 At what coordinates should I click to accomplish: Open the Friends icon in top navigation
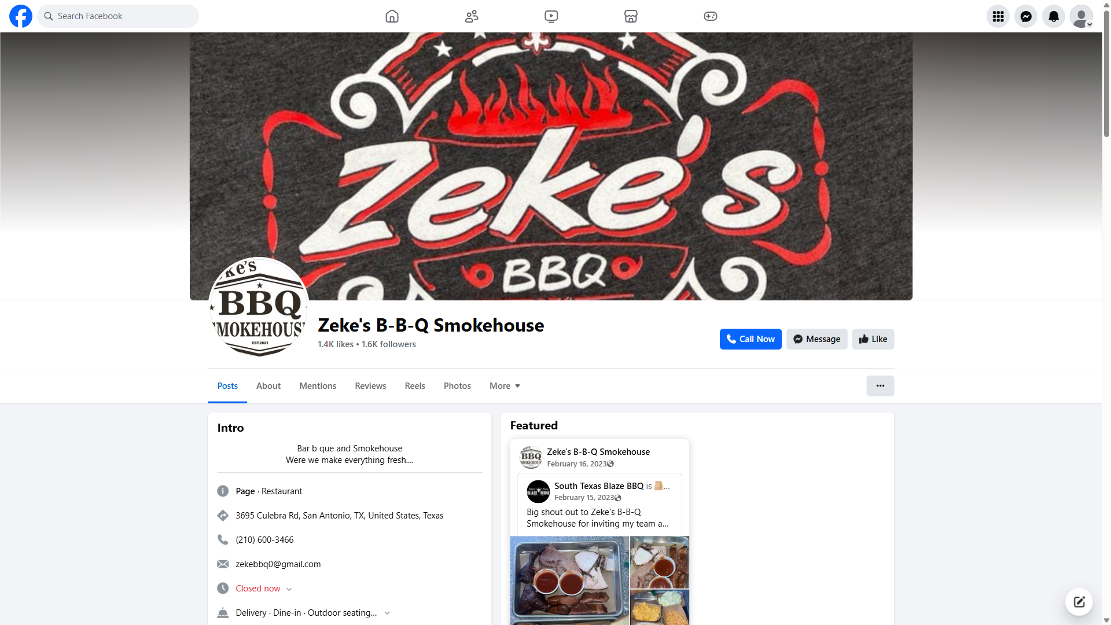coord(472,16)
